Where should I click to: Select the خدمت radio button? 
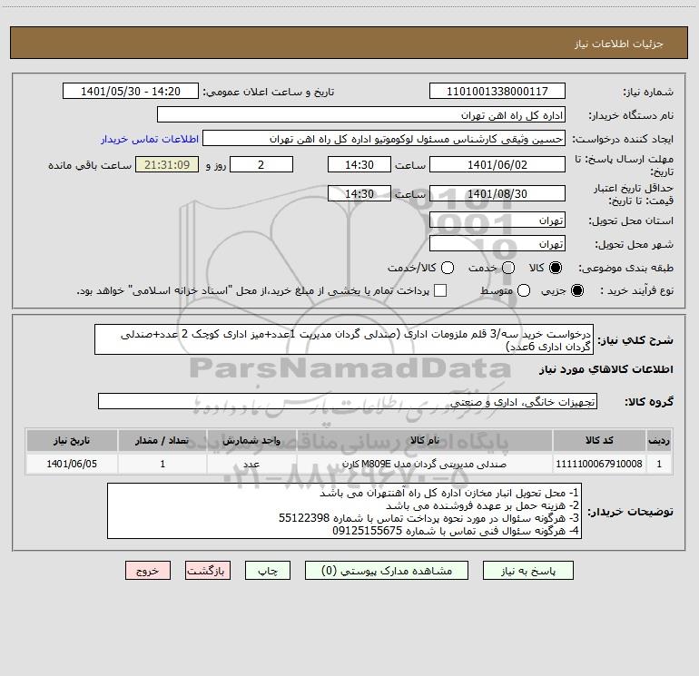point(508,268)
